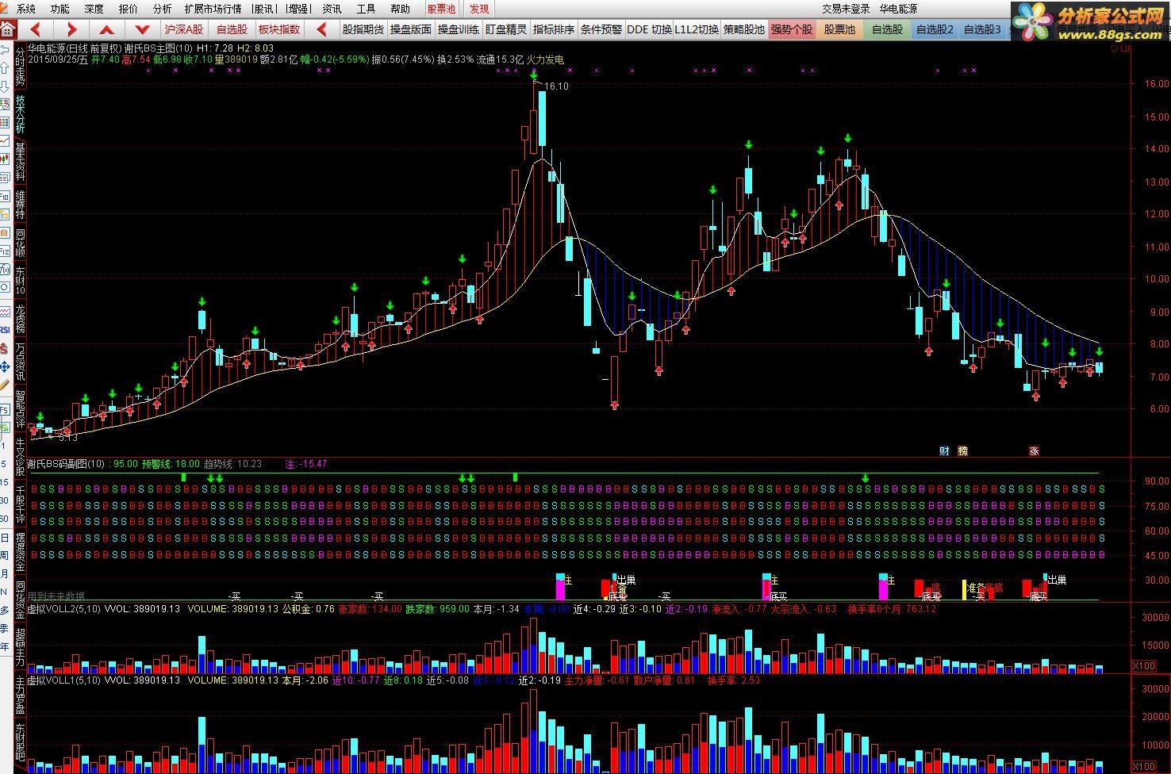Click the red 股票池 menu bar button
This screenshot has height=774, width=1171.
[441, 9]
